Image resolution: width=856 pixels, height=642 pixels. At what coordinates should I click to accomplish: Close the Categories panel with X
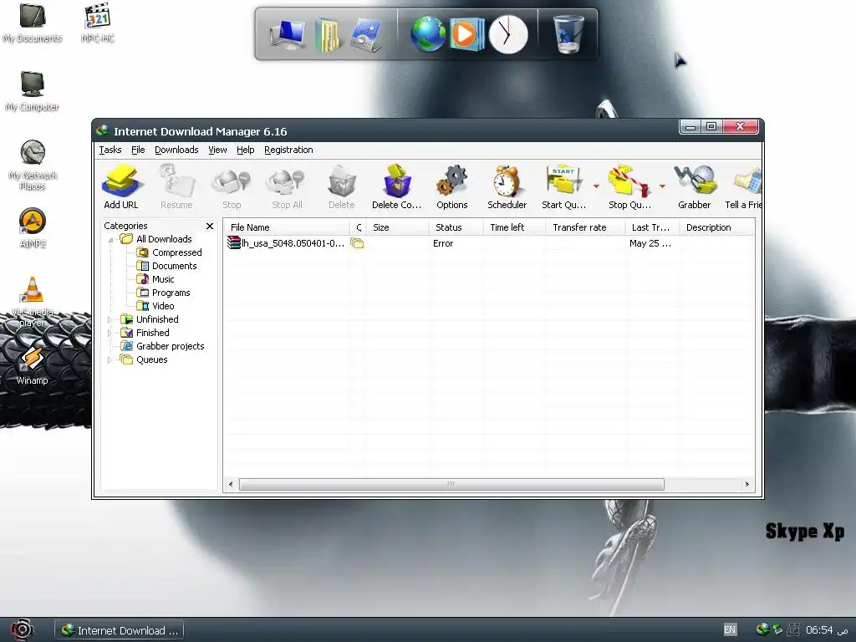pos(210,226)
